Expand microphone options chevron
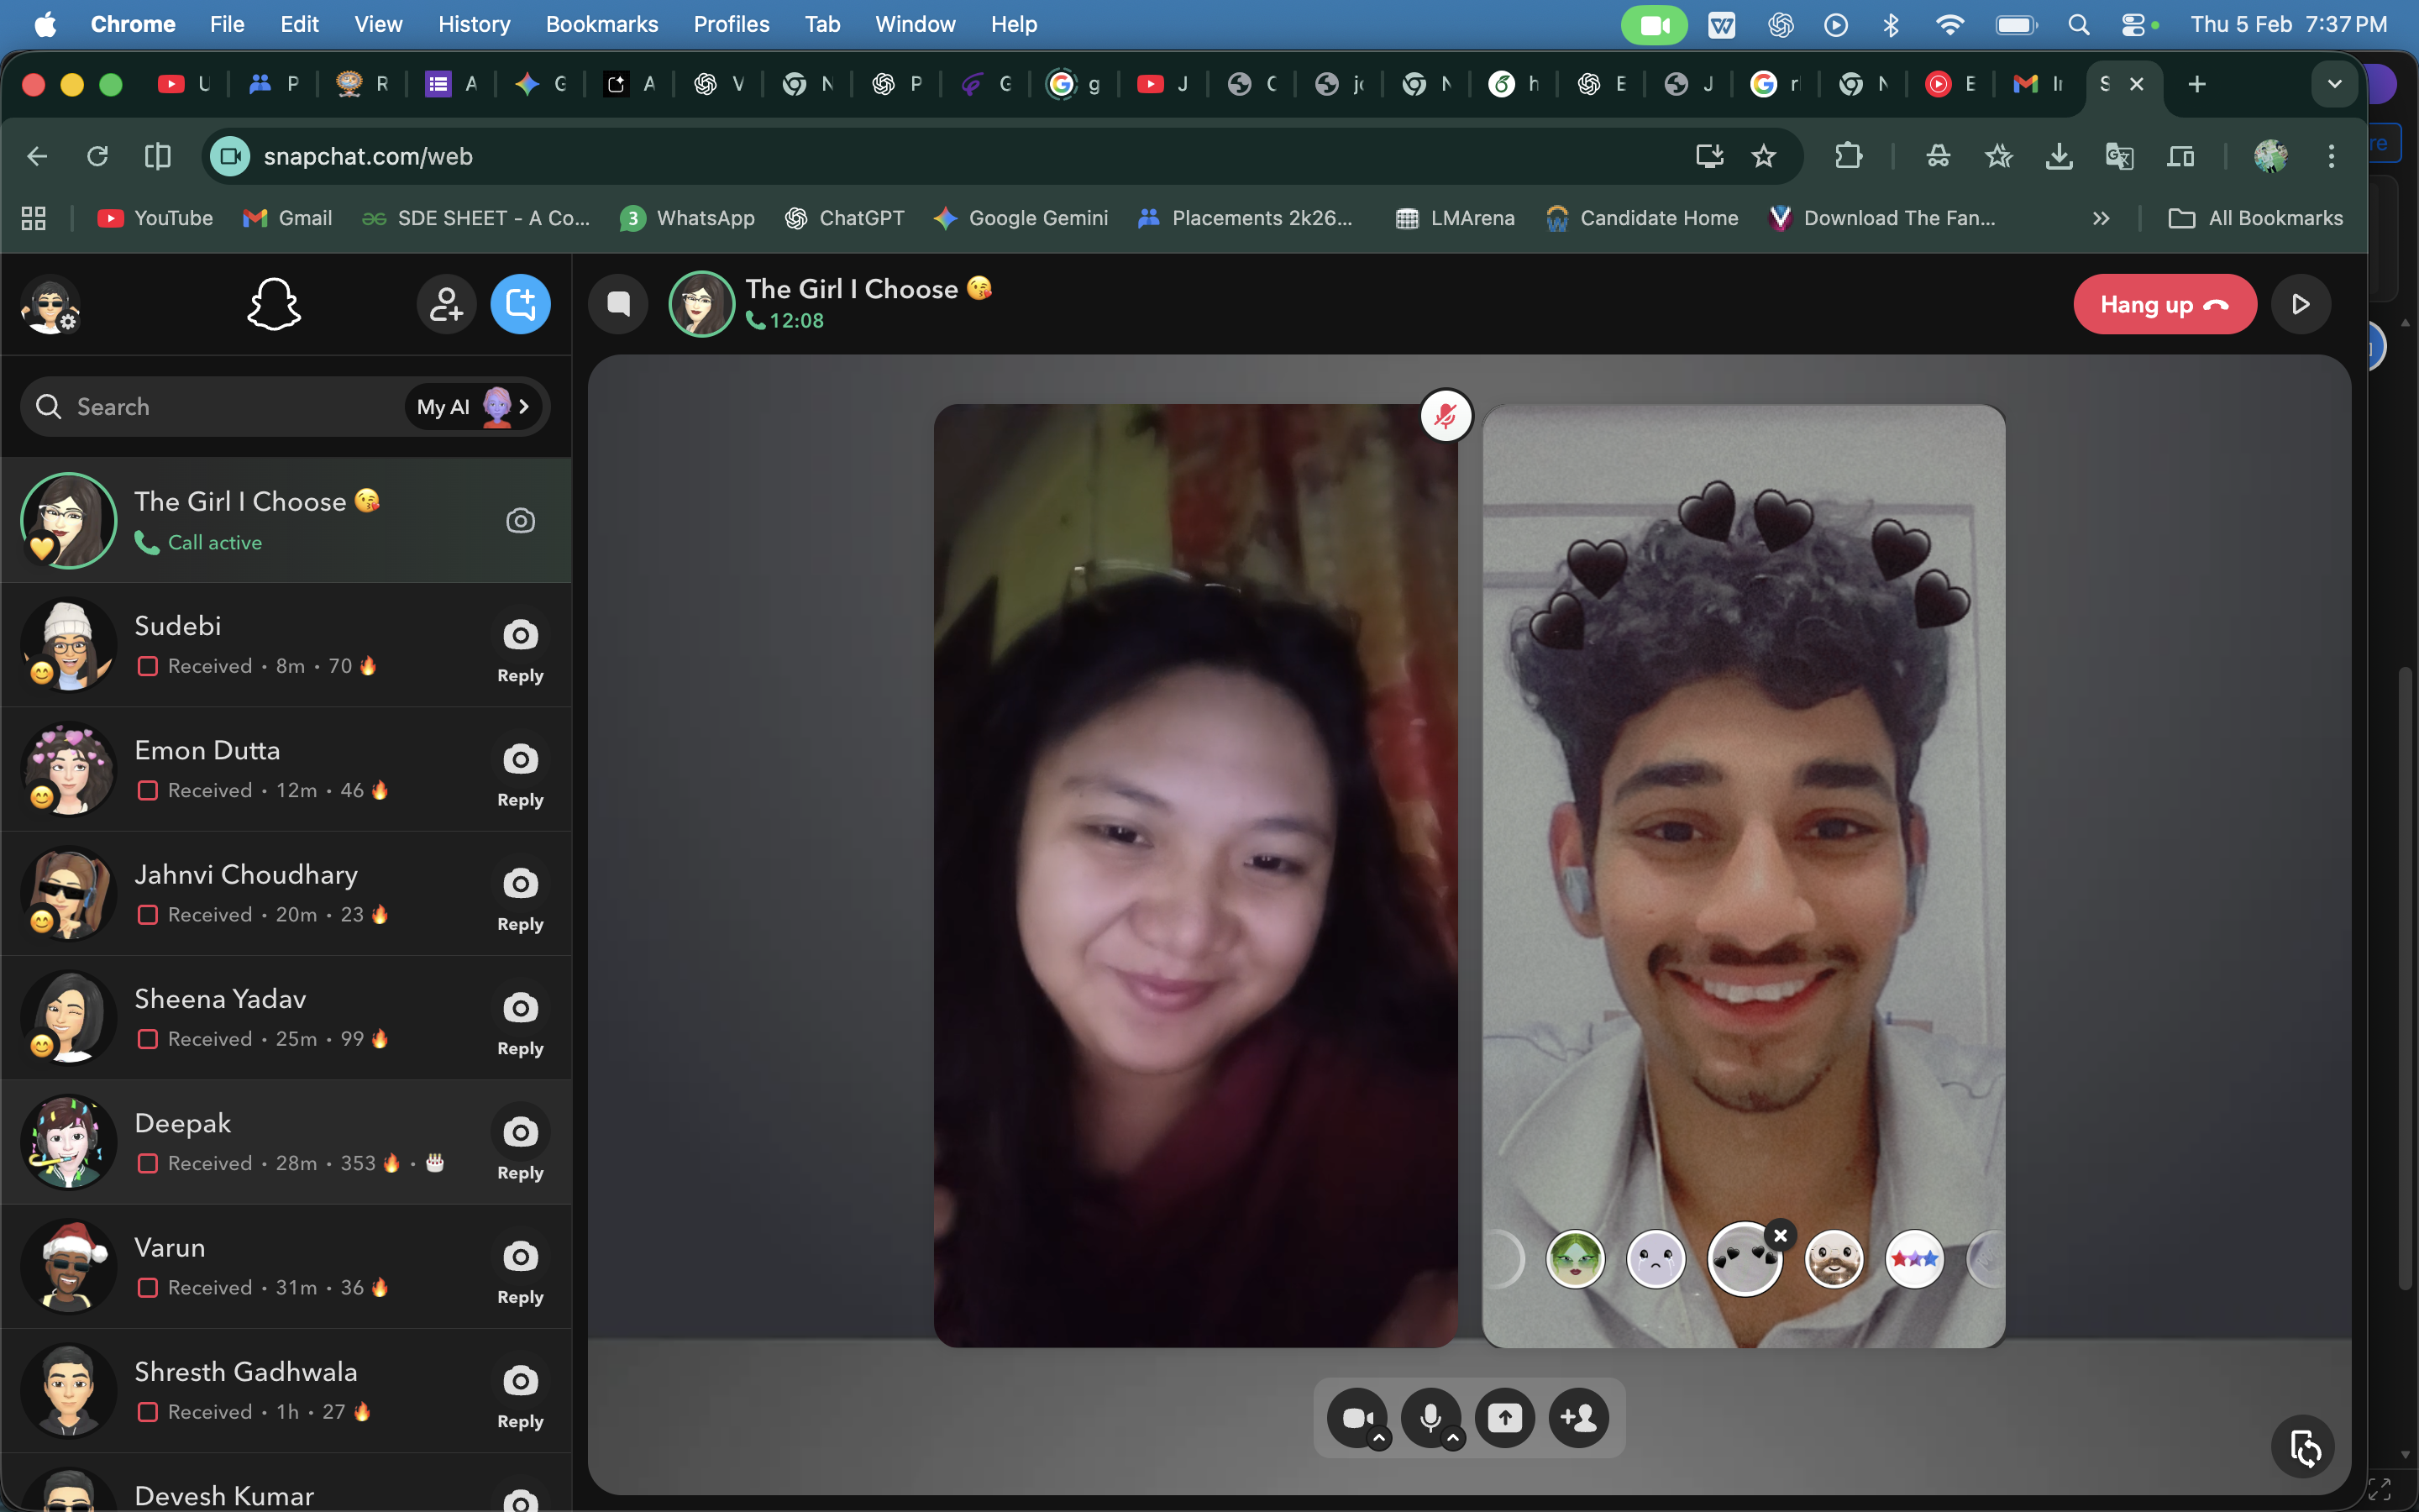This screenshot has width=2419, height=1512. tap(1453, 1439)
